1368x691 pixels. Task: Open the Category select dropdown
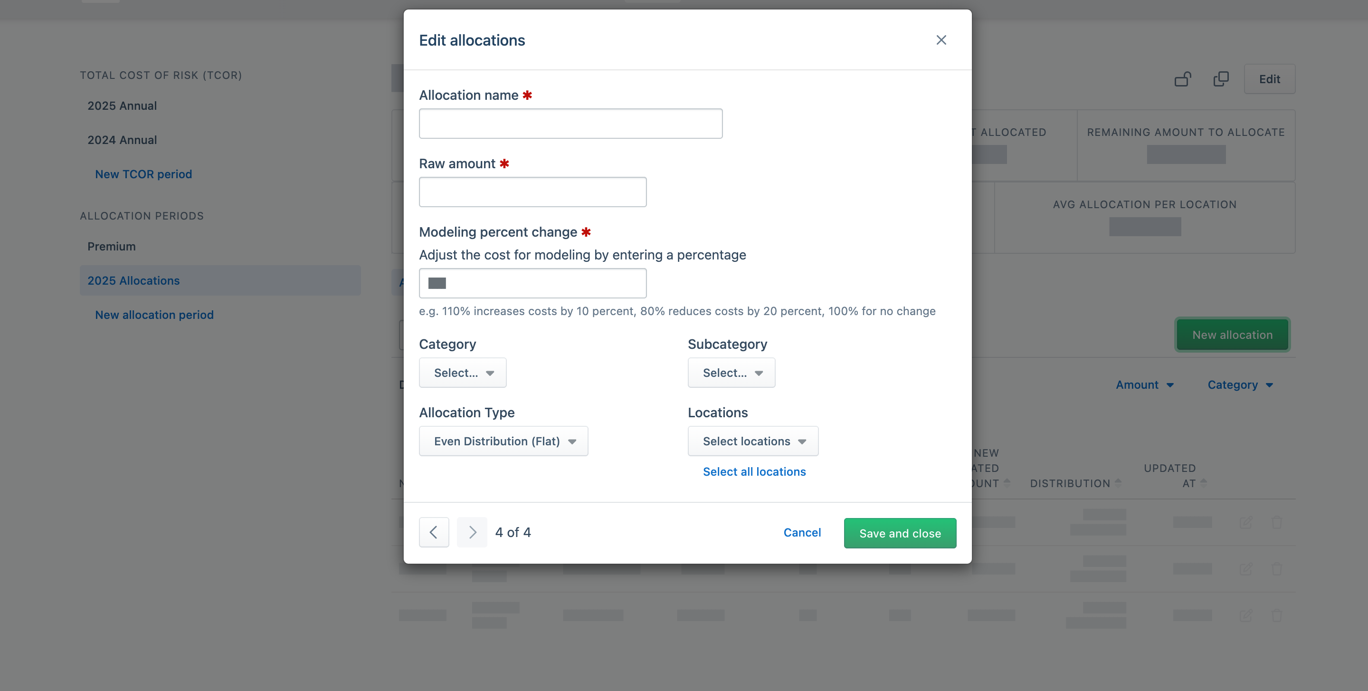click(x=462, y=372)
